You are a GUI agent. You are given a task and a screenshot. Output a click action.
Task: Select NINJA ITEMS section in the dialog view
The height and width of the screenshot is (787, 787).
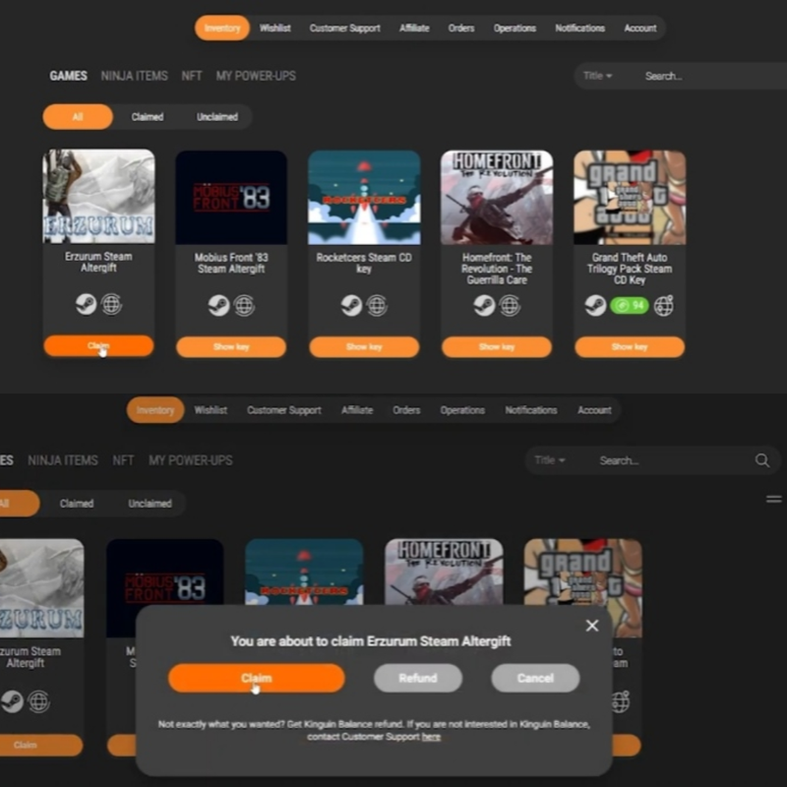[63, 460]
